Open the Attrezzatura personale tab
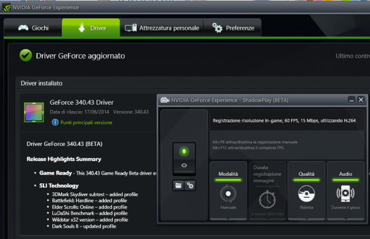Screen dimensions: 370x239 click(x=162, y=28)
